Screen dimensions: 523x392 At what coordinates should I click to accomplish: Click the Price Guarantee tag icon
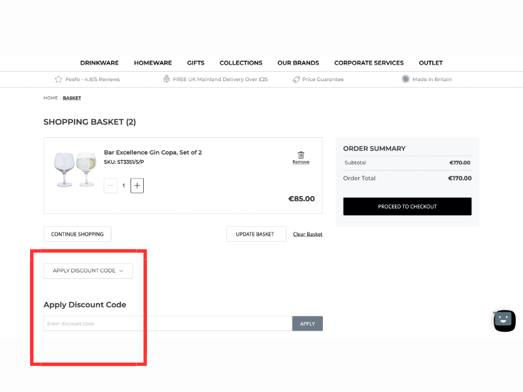click(296, 79)
